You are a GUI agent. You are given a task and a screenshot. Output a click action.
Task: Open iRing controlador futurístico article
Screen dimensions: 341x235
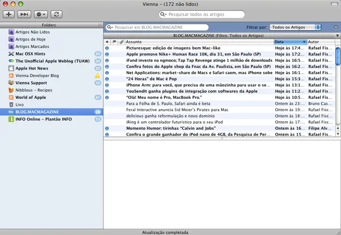[x=220, y=122]
